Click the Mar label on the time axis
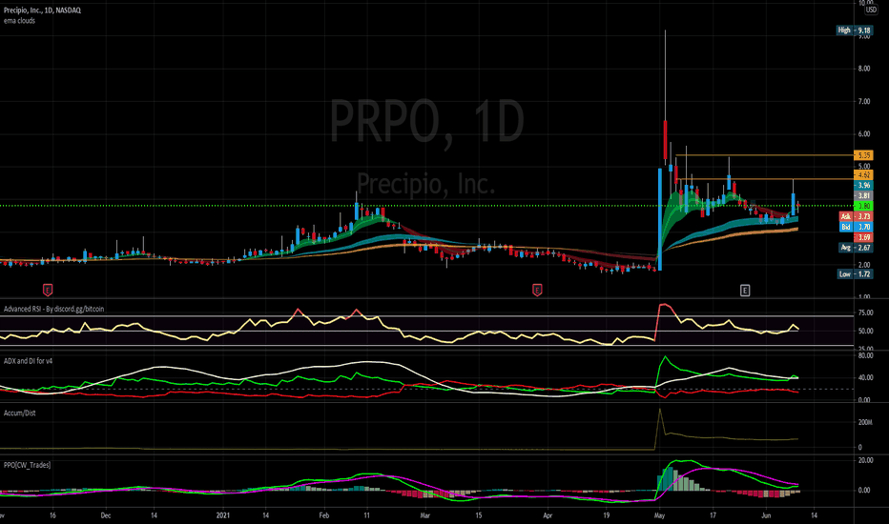 click(425, 515)
